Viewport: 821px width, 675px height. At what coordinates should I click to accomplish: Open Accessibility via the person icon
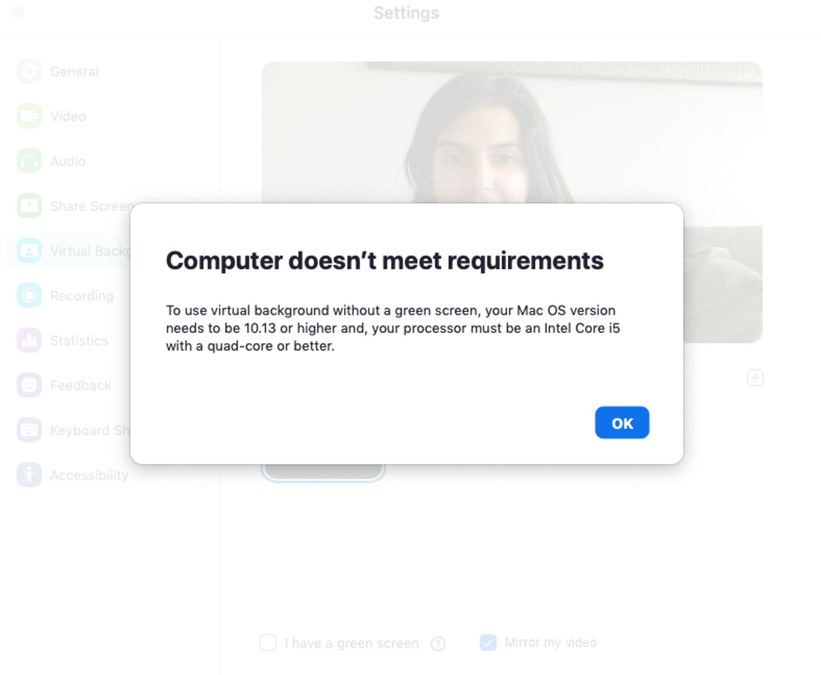[29, 475]
